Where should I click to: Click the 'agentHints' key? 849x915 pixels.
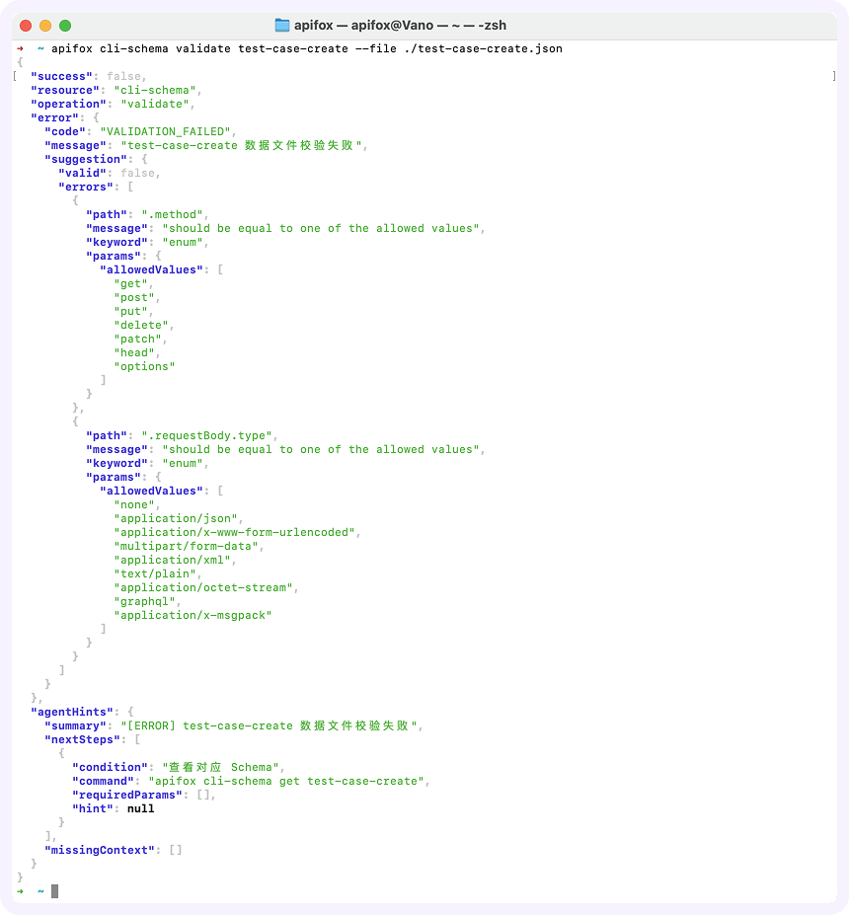tap(72, 712)
